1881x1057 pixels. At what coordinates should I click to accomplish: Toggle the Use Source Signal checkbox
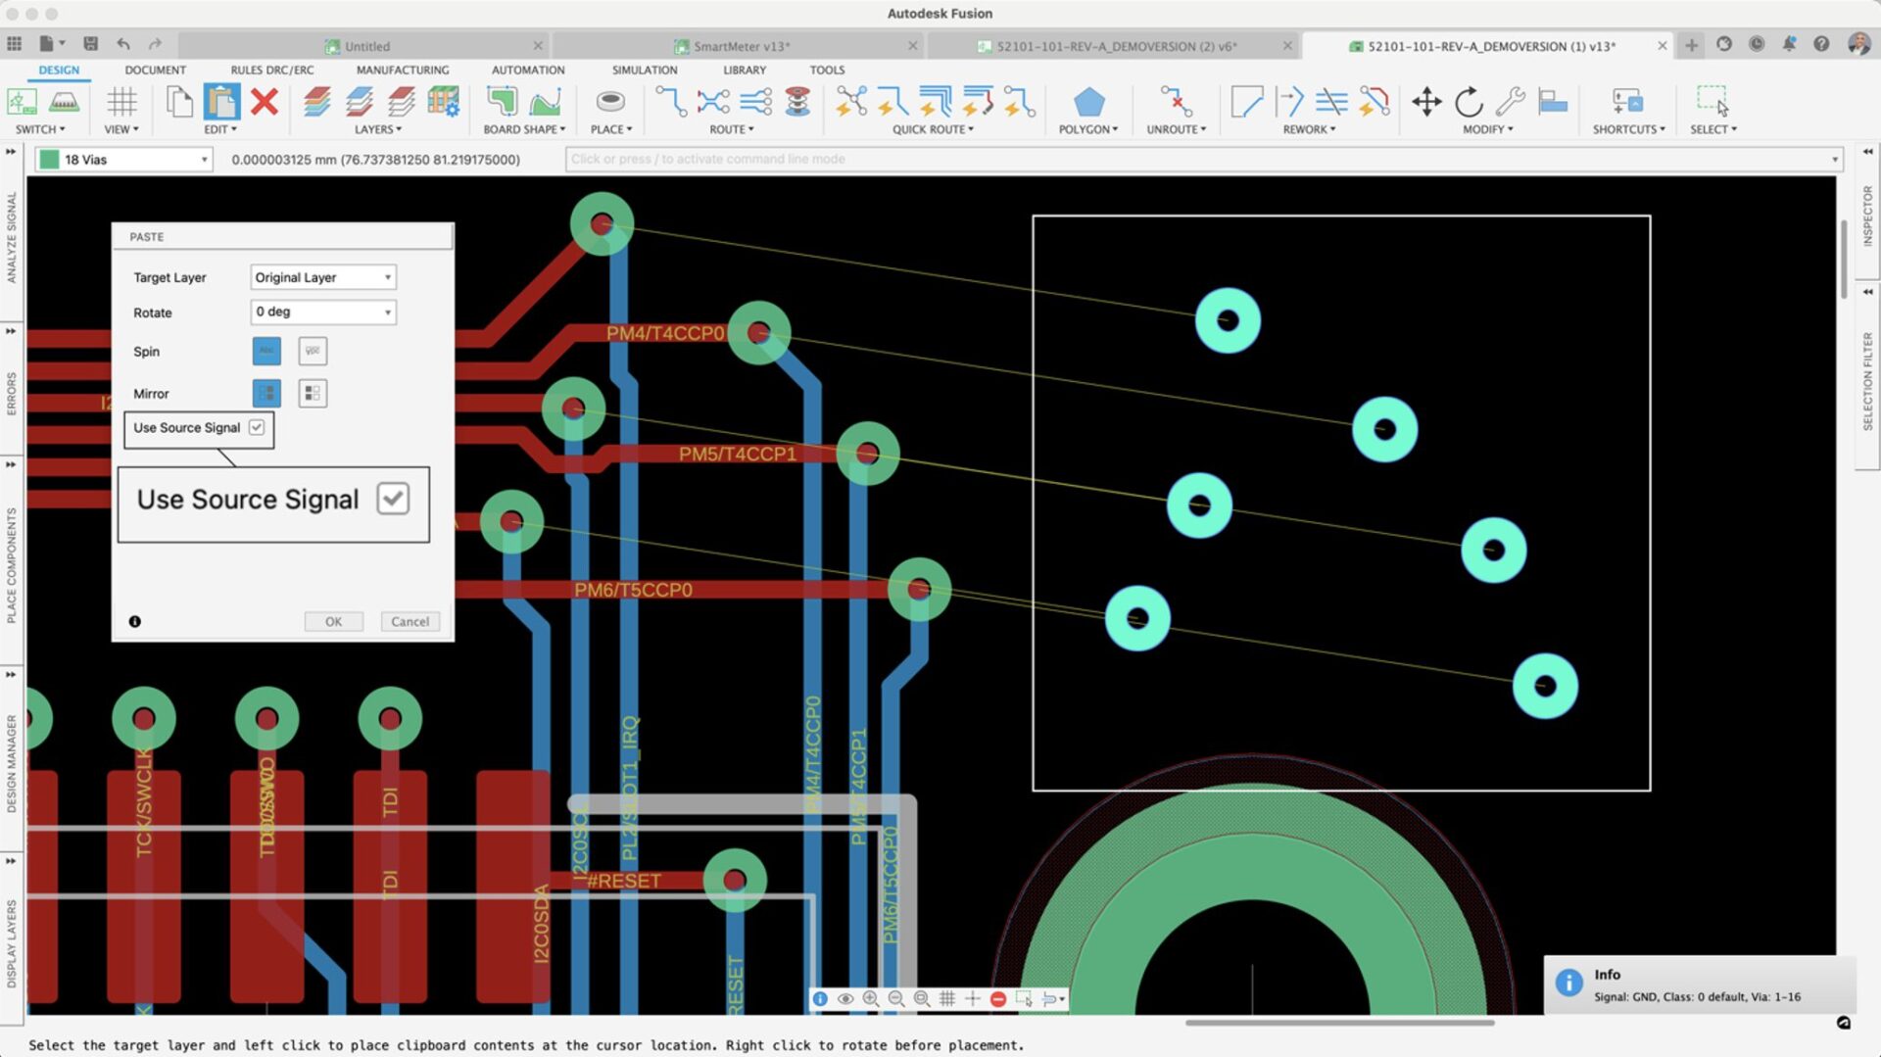point(257,428)
